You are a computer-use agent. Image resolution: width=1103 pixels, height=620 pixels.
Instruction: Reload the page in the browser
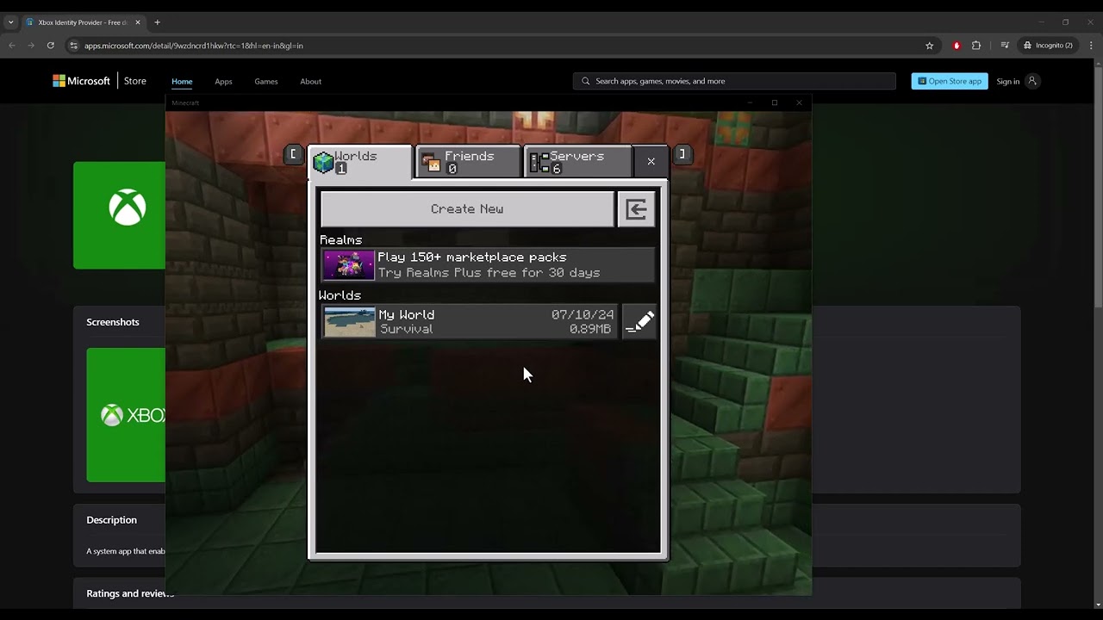[51, 46]
